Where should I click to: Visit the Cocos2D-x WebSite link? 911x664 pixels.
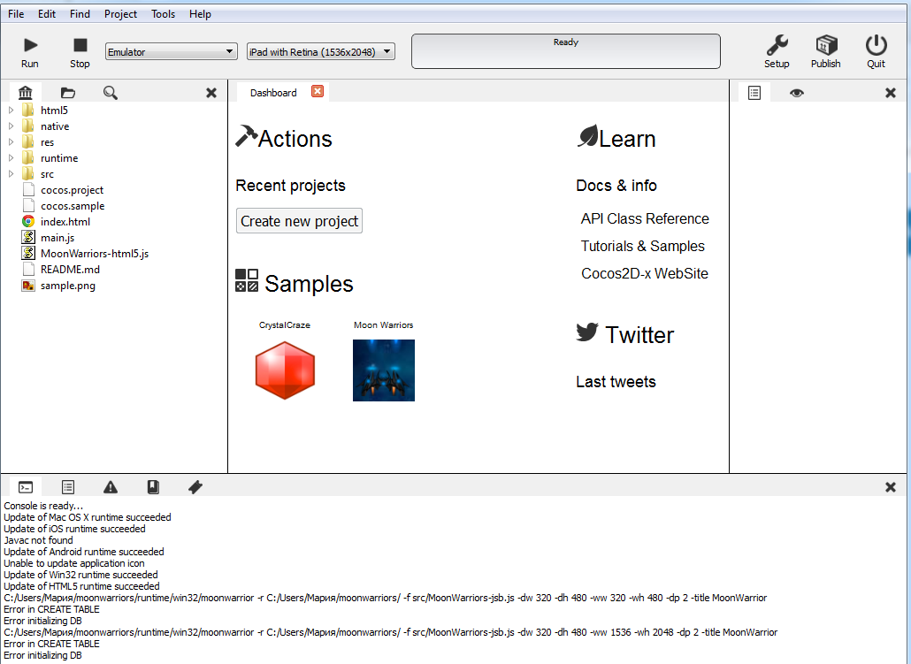click(x=645, y=273)
